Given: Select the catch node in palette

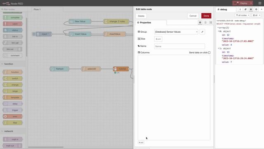Looking at the screenshot, I should tap(13, 24).
